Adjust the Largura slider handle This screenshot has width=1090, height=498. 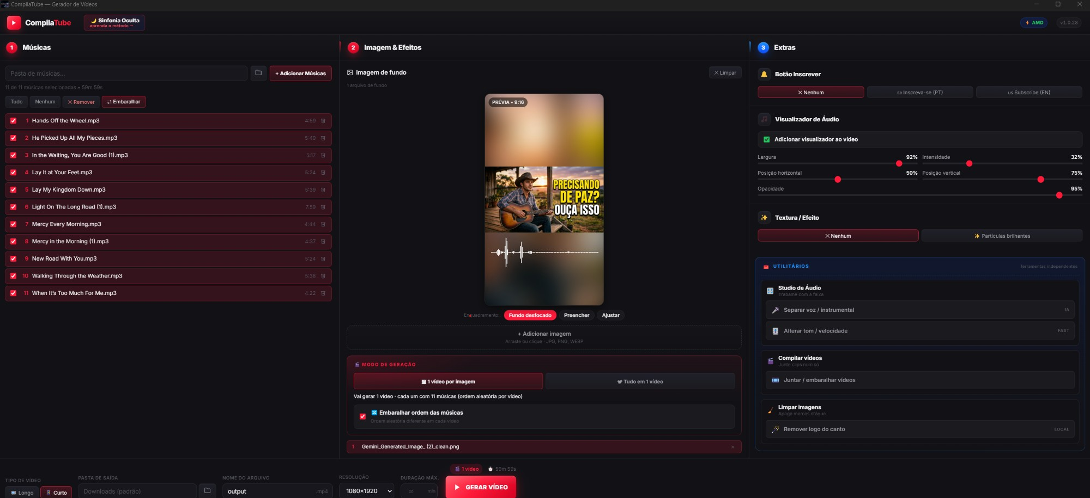(x=899, y=163)
